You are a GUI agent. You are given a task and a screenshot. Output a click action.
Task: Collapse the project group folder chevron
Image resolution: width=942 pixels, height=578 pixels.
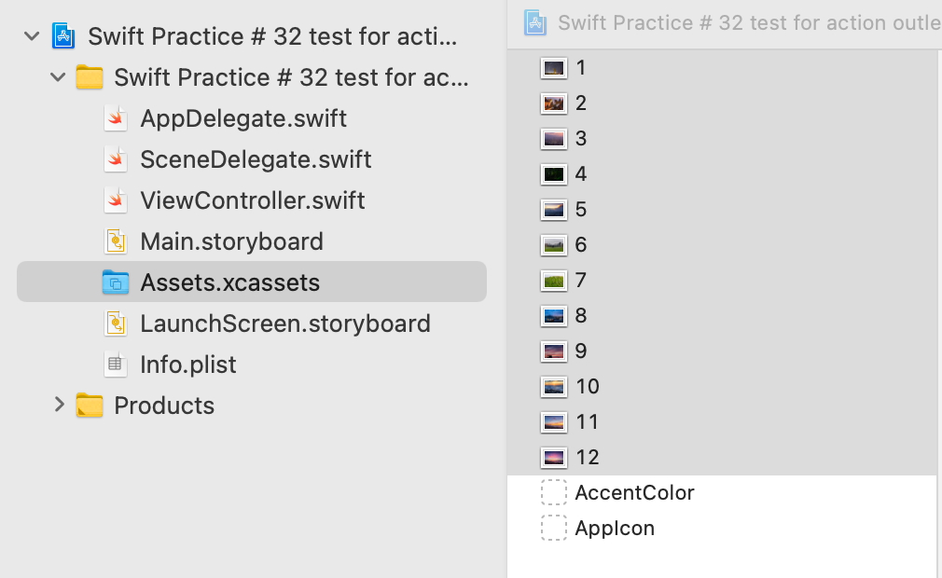pyautogui.click(x=57, y=77)
